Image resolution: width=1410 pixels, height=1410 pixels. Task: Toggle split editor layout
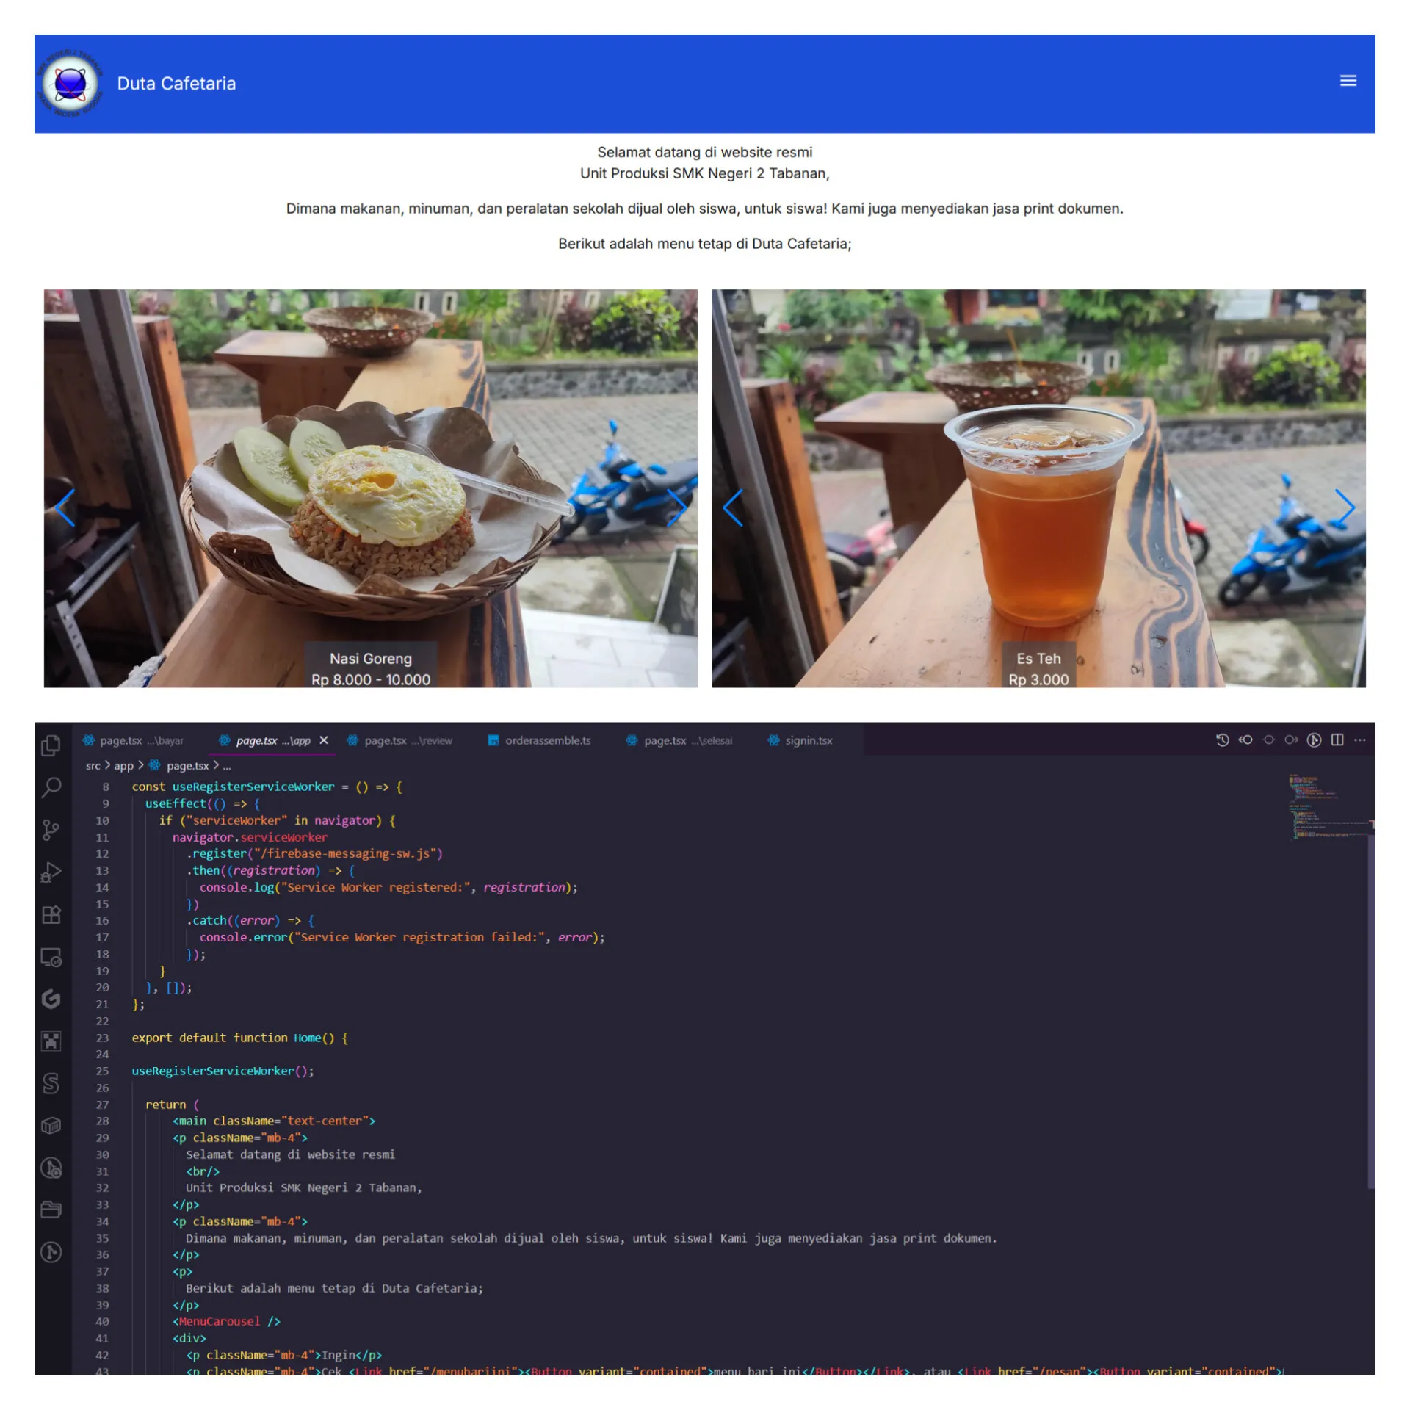tap(1337, 740)
